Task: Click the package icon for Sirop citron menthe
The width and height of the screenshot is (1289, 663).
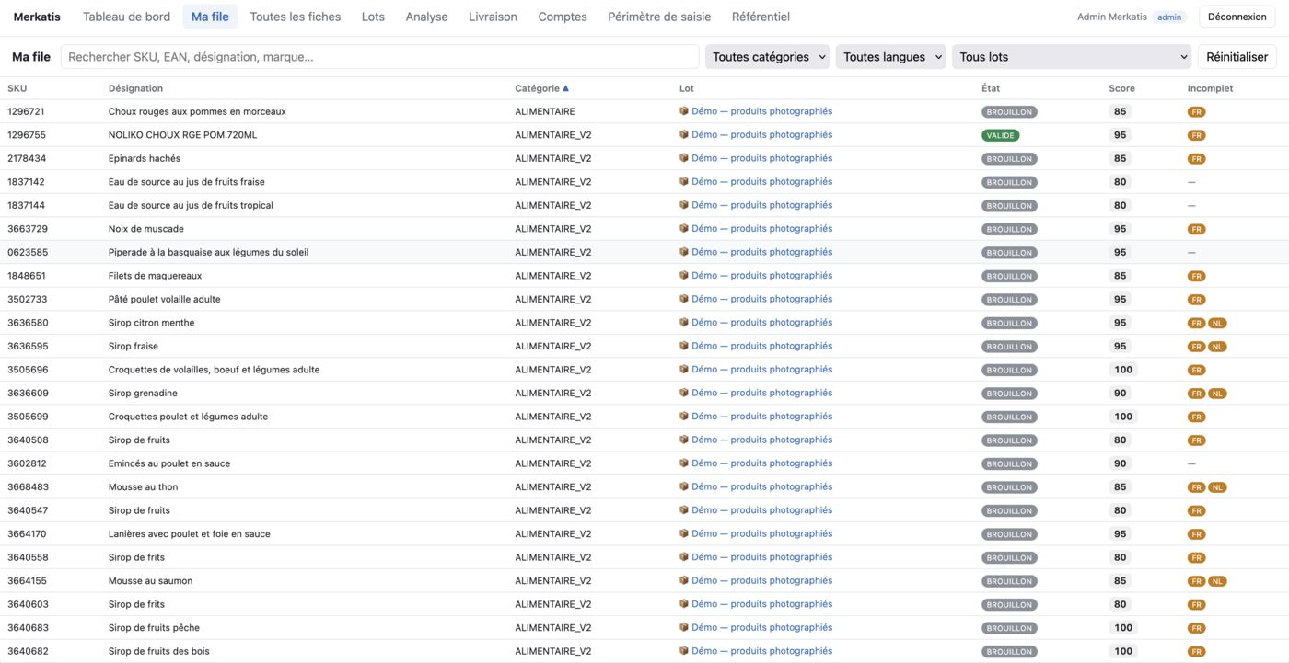Action: 684,323
